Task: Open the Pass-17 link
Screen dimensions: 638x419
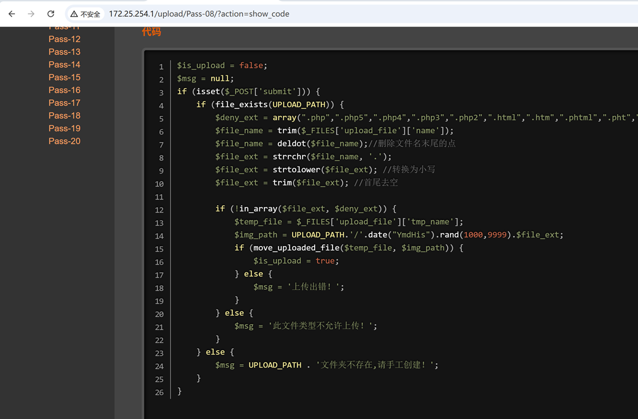Action: pyautogui.click(x=65, y=103)
